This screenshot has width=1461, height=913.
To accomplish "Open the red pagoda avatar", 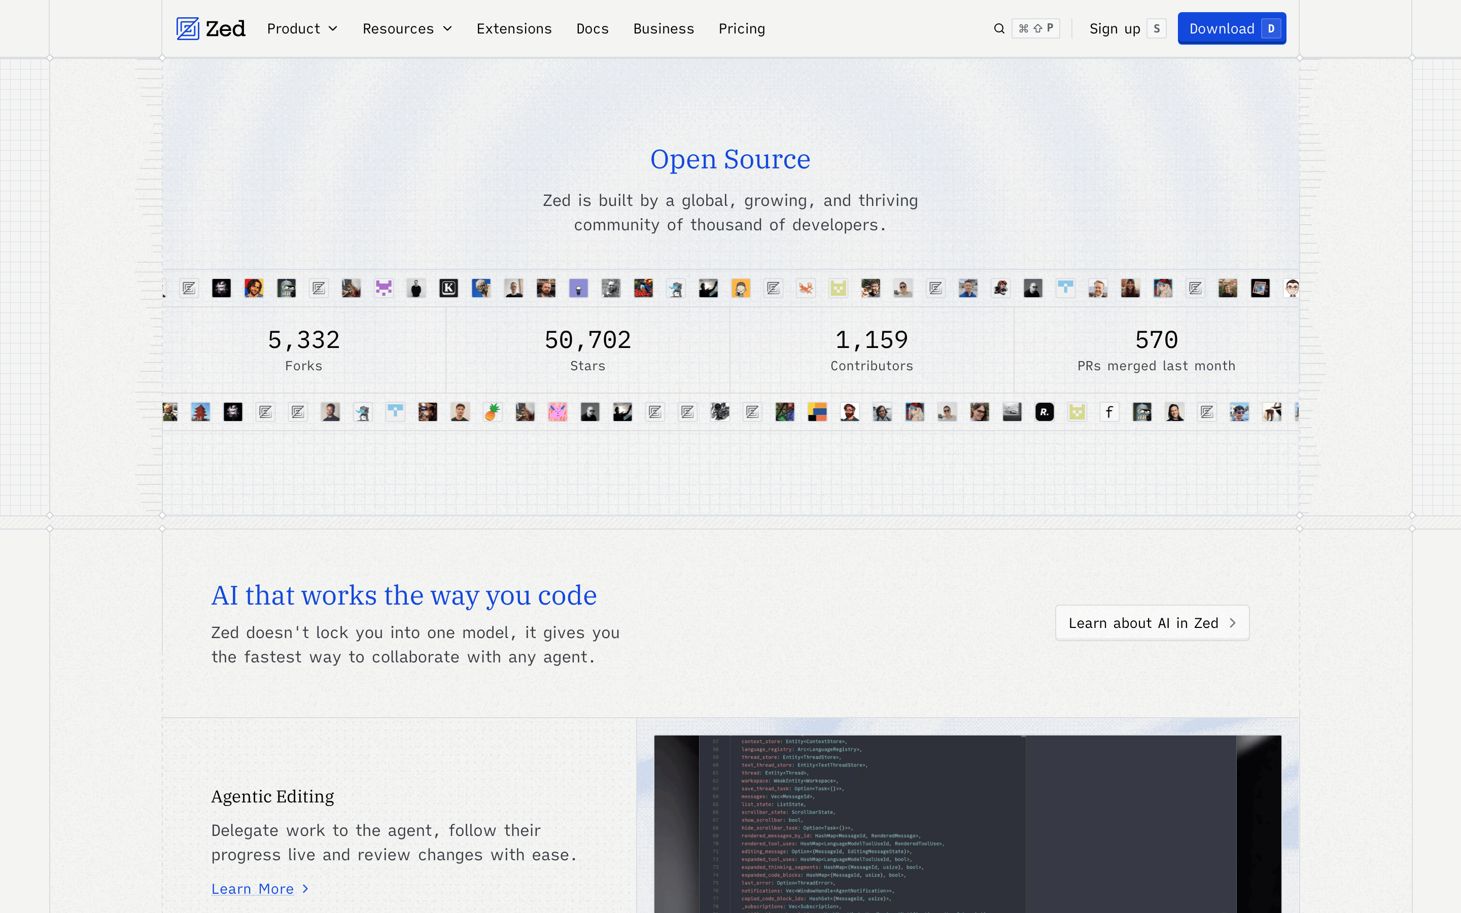I will click(200, 412).
